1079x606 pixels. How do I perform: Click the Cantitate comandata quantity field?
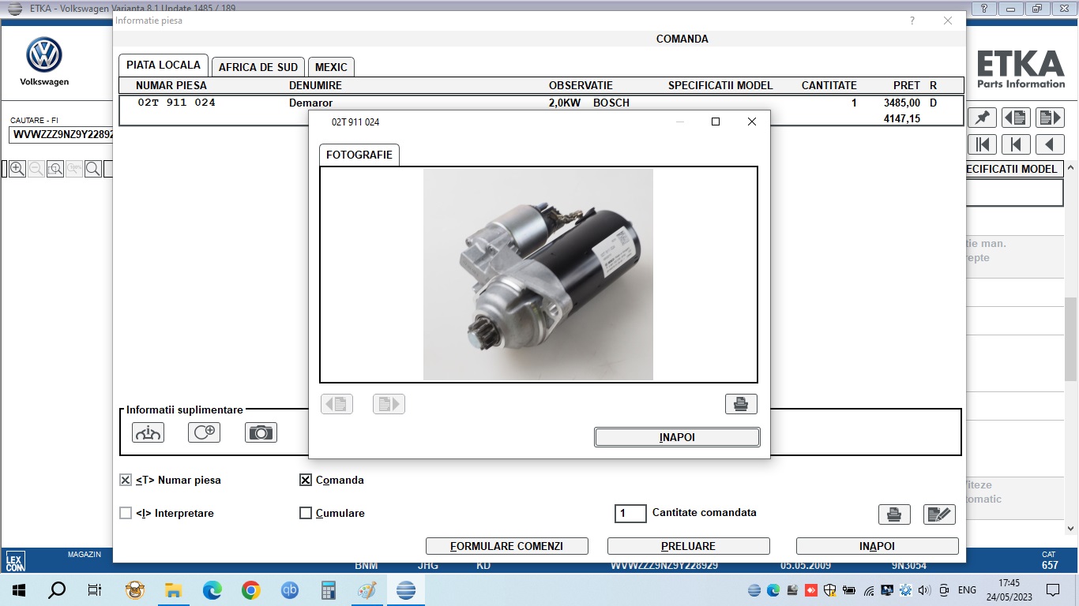pyautogui.click(x=630, y=514)
